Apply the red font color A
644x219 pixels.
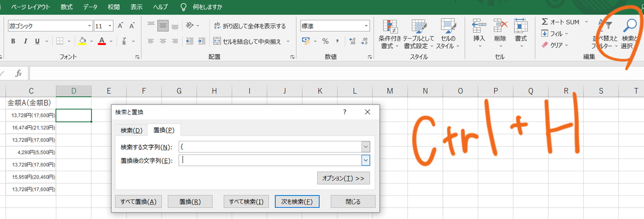click(x=102, y=41)
